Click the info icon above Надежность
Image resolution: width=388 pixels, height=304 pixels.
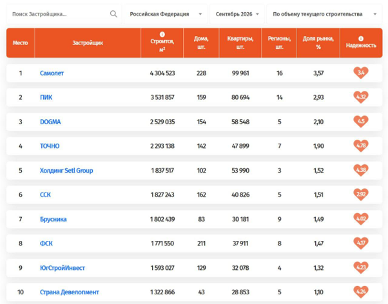click(x=361, y=39)
